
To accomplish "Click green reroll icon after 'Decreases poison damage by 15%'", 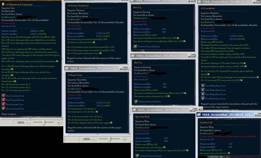I will (169, 96).
